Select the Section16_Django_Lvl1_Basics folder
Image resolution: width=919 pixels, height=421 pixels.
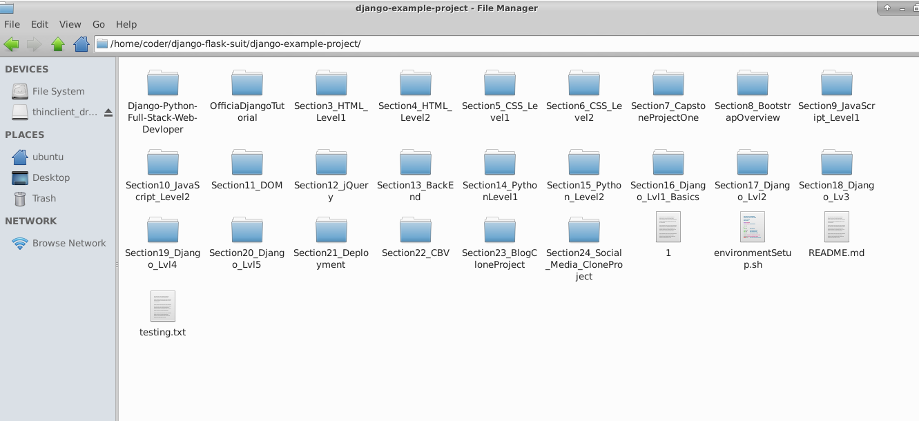point(668,175)
